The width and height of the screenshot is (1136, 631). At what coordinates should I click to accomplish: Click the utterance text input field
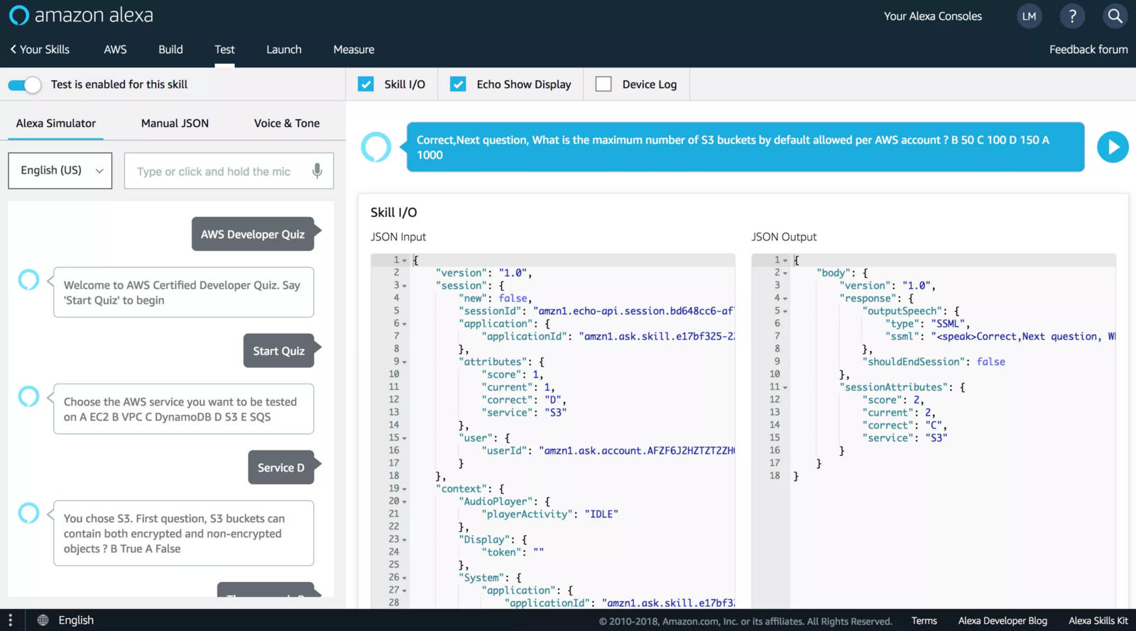click(x=217, y=172)
